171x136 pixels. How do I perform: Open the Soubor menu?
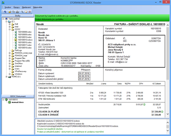pyautogui.click(x=8, y=7)
